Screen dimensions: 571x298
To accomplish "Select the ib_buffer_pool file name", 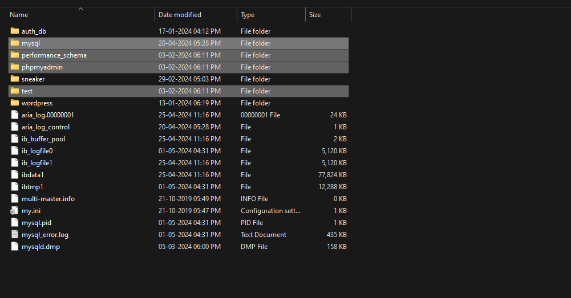I will tap(43, 139).
